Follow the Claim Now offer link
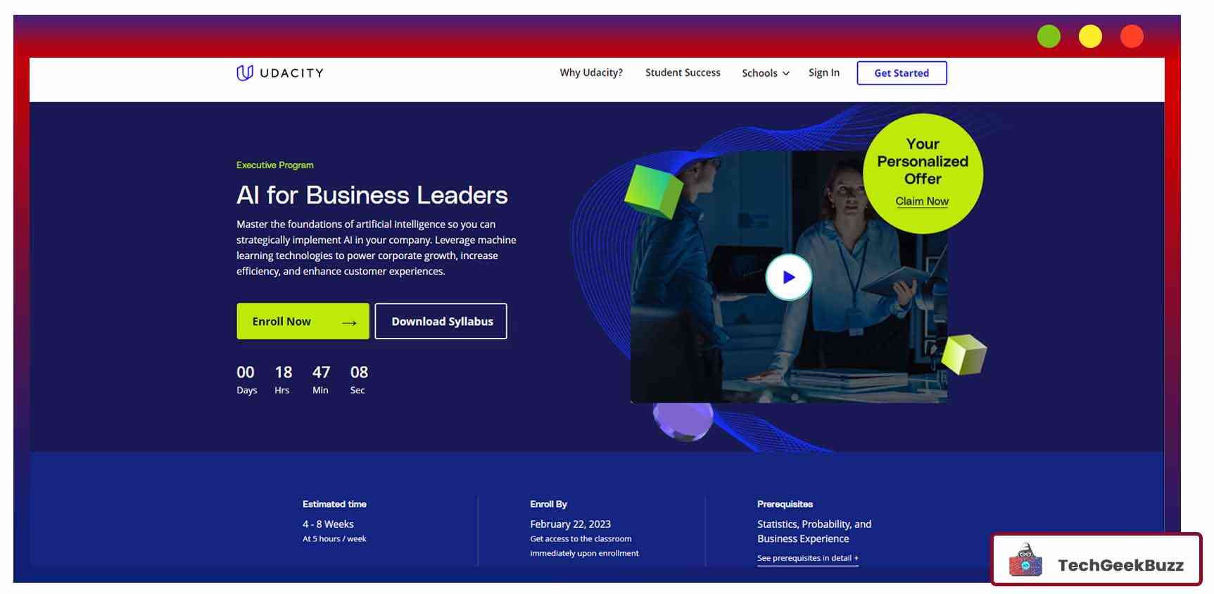 tap(921, 201)
